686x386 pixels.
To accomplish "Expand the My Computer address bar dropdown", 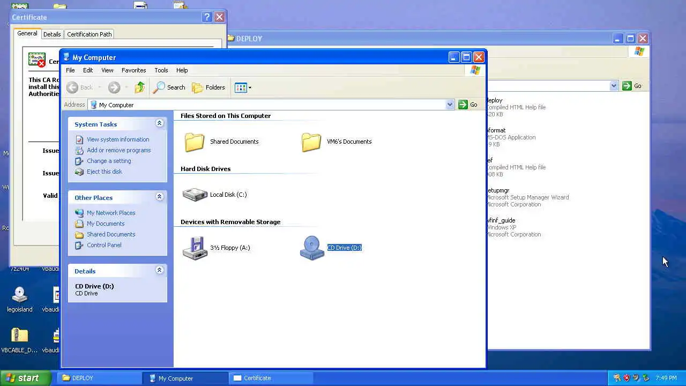I will pos(450,105).
